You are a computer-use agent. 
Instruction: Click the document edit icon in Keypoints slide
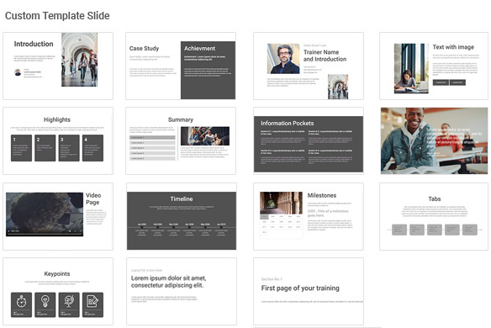[x=92, y=301]
